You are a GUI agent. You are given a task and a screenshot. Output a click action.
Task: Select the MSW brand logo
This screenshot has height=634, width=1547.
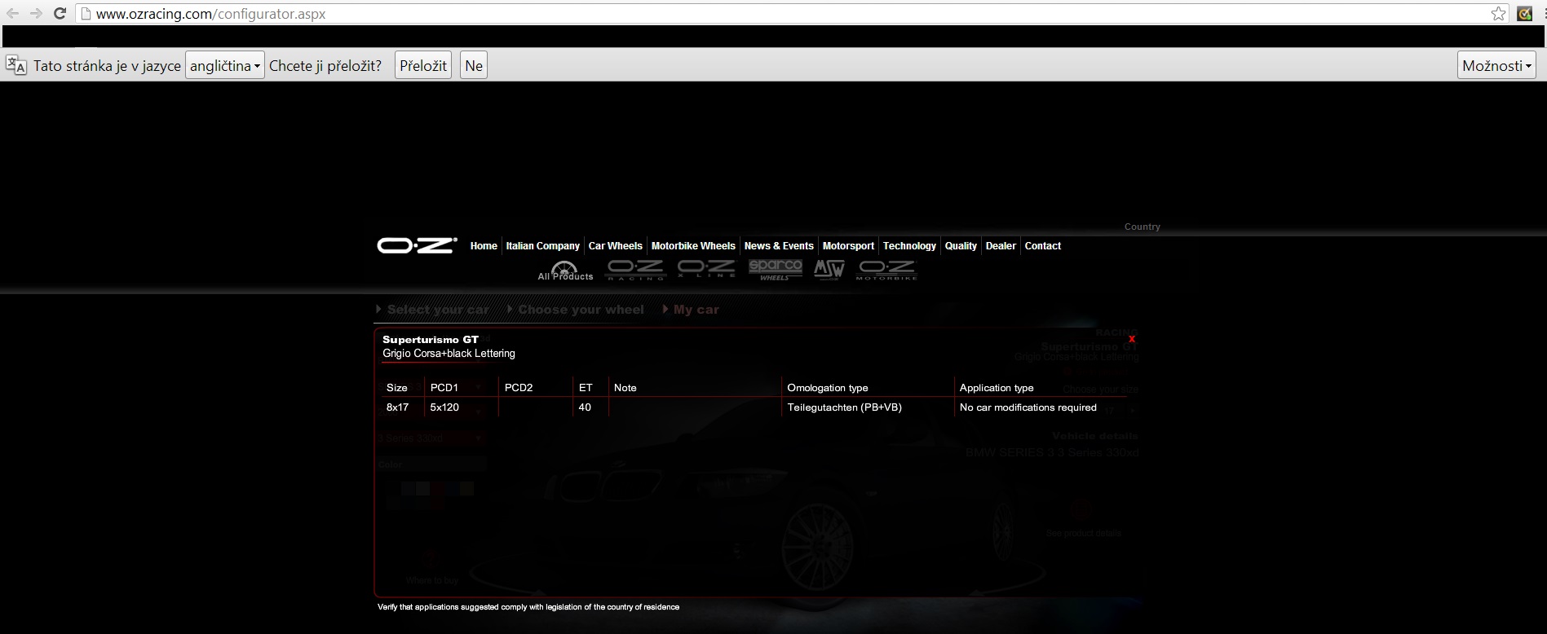coord(829,270)
